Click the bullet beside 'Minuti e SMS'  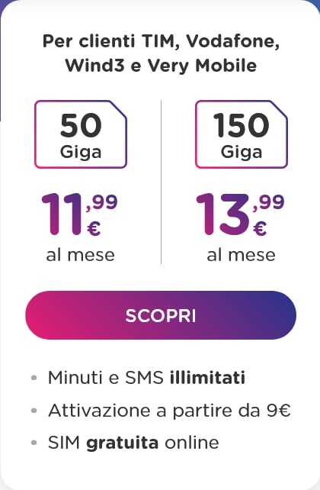pyautogui.click(x=34, y=378)
